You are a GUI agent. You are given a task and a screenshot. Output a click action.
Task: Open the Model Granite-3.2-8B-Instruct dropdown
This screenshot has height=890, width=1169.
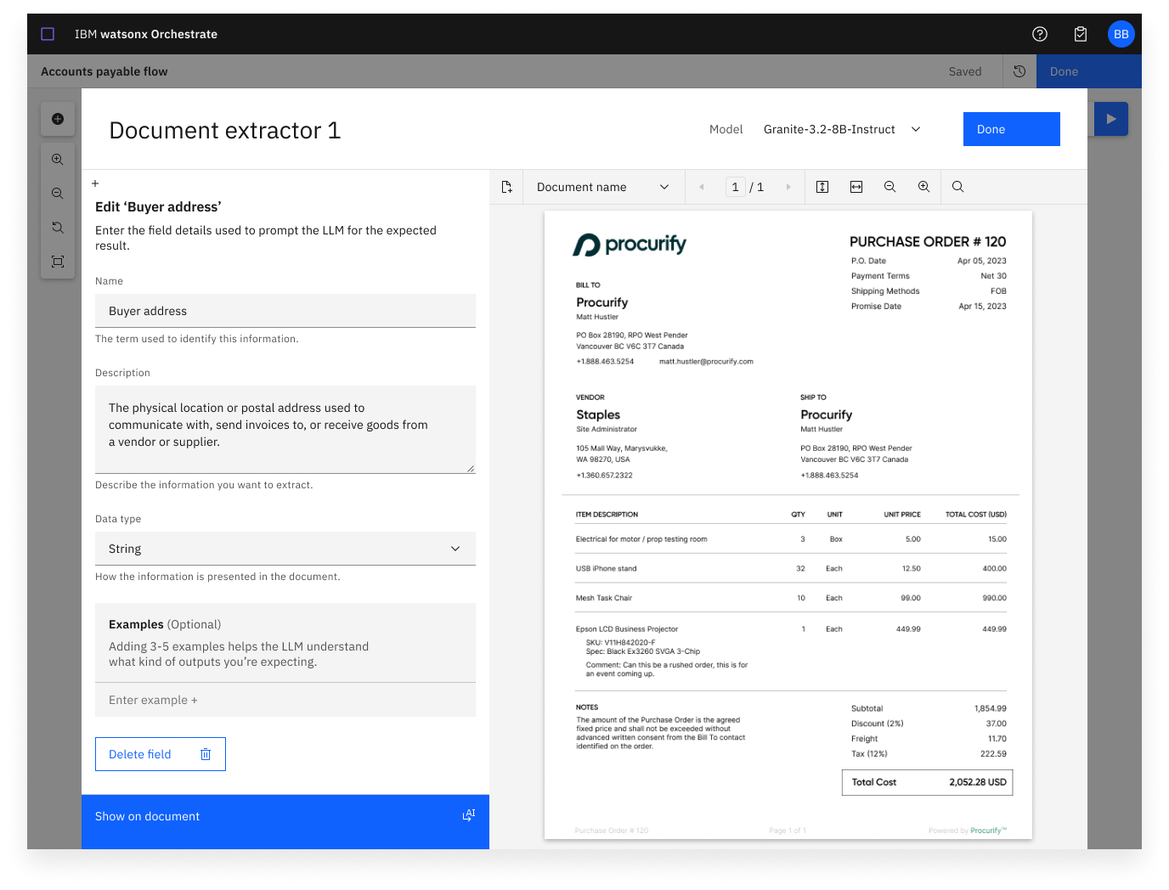click(x=841, y=129)
